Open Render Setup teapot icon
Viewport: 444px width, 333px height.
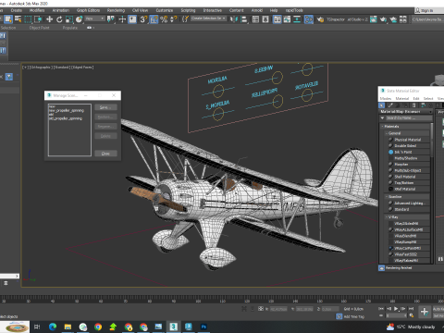click(320, 19)
